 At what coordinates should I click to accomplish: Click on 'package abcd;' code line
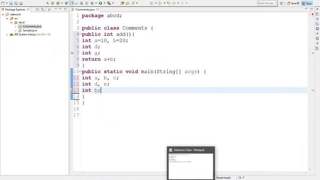[x=102, y=15]
